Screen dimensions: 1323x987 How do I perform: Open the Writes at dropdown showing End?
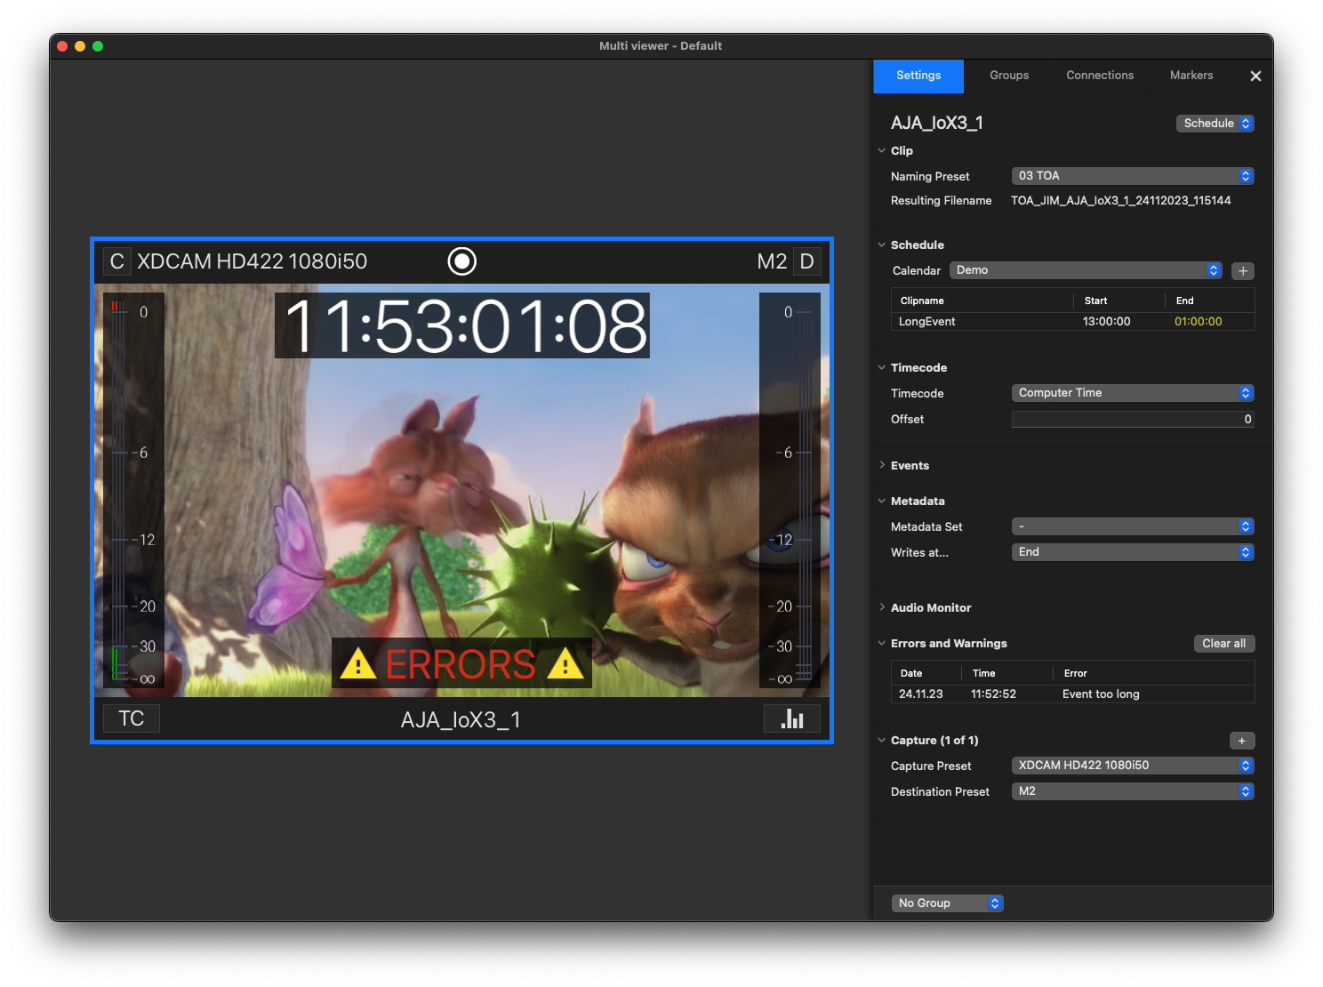tap(1133, 552)
